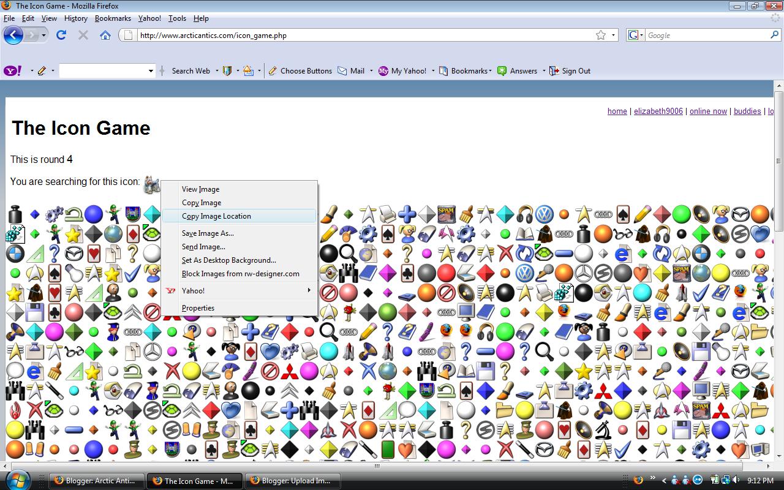Expand the Mail dropdown arrow

[x=371, y=71]
